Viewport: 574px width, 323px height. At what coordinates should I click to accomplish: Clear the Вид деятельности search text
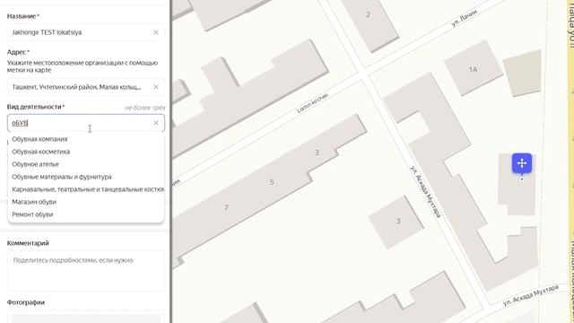[156, 123]
